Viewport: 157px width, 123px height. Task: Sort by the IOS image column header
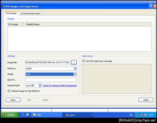pyautogui.click(x=16, y=24)
